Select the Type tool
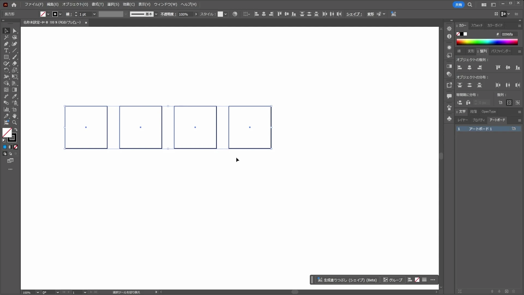 click(x=6, y=51)
